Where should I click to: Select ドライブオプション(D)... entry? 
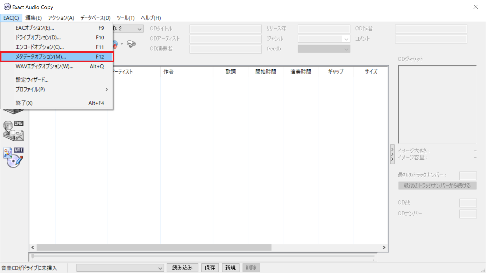coord(57,38)
